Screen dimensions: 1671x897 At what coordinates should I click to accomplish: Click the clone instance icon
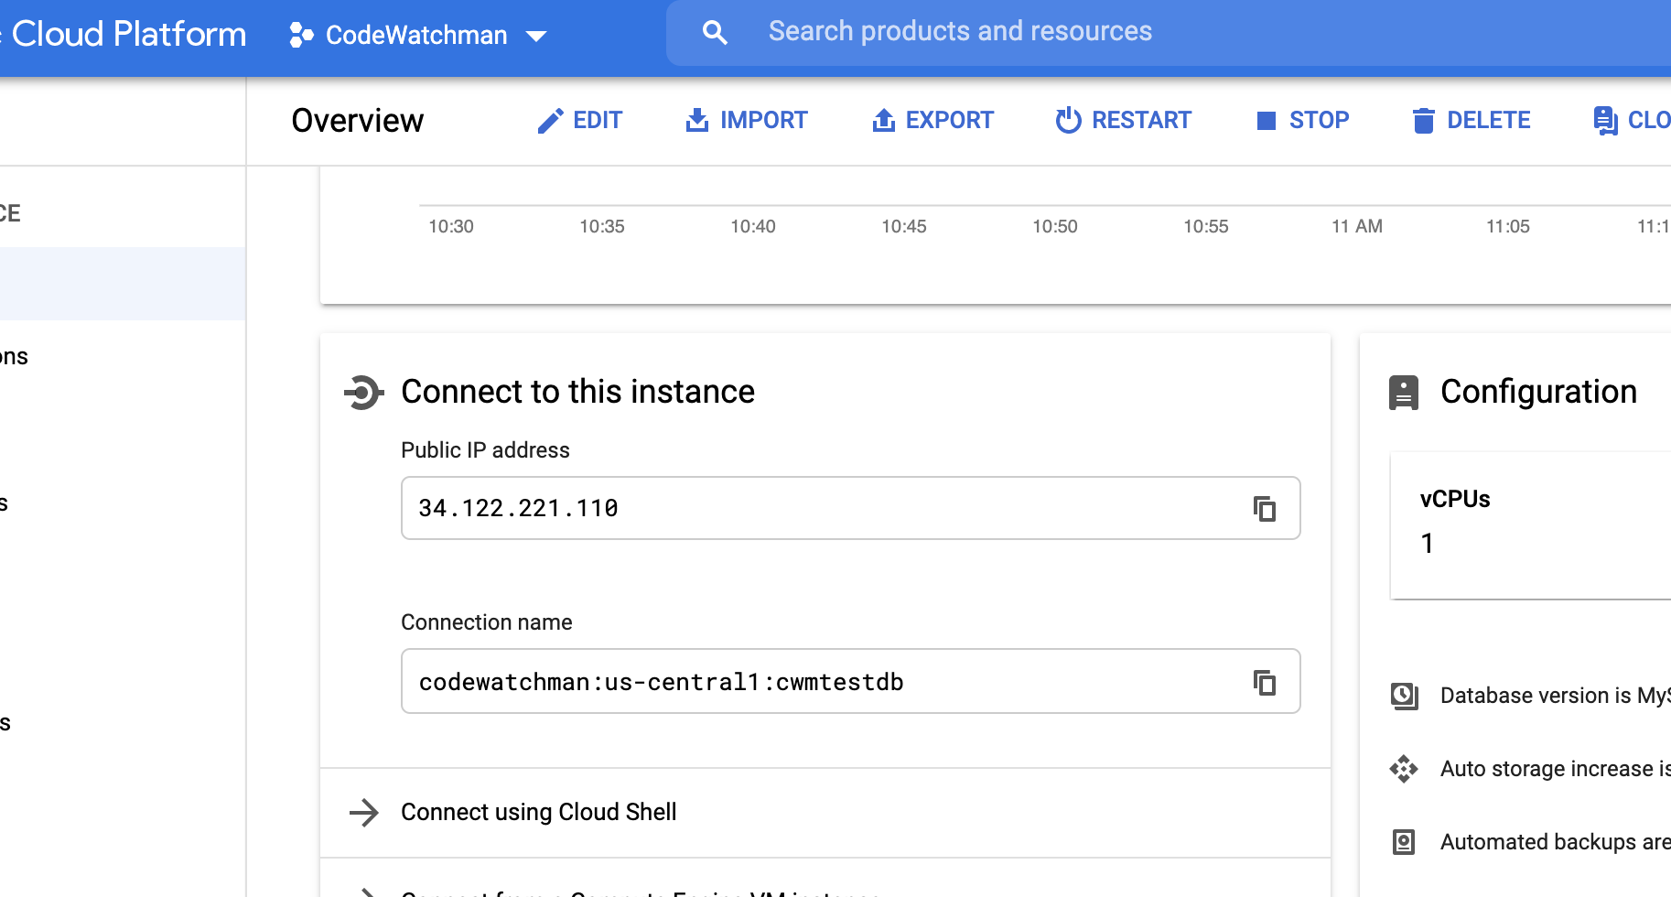1605,121
